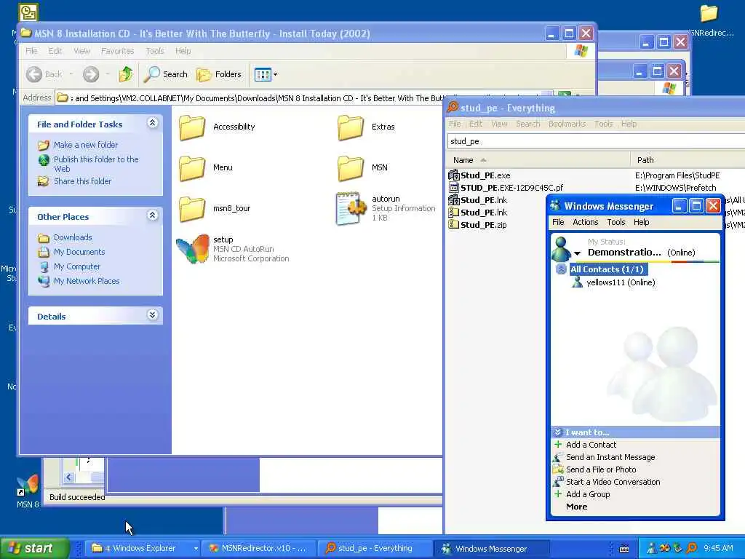Screen dimensions: 745x559
Task: Open the Messenger Help menu
Action: pos(641,222)
